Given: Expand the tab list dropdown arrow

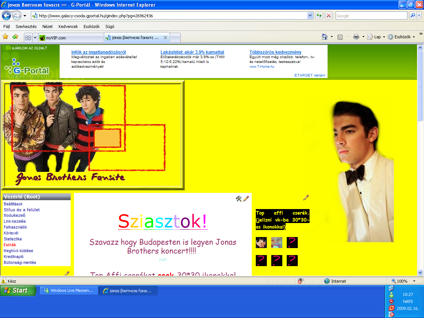Looking at the screenshot, I should 35,38.
